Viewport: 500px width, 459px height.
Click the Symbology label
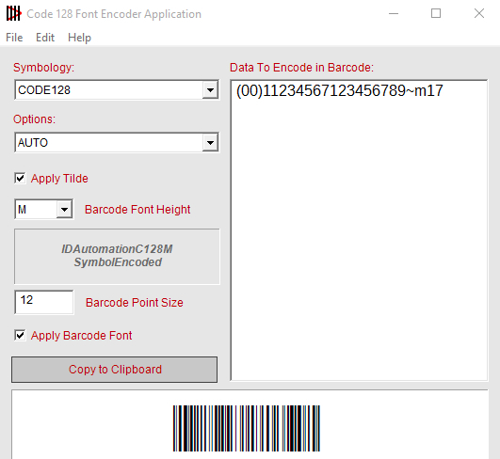[x=43, y=68]
